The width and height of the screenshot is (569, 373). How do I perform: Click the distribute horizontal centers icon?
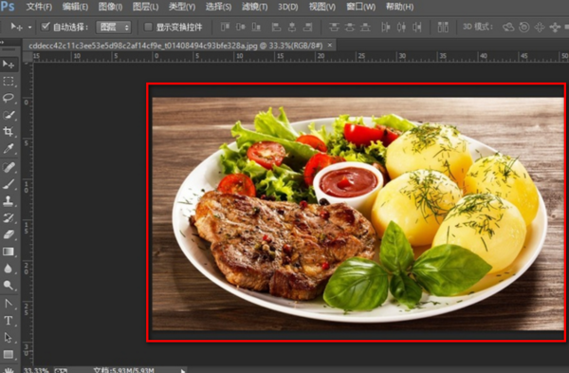(x=401, y=27)
